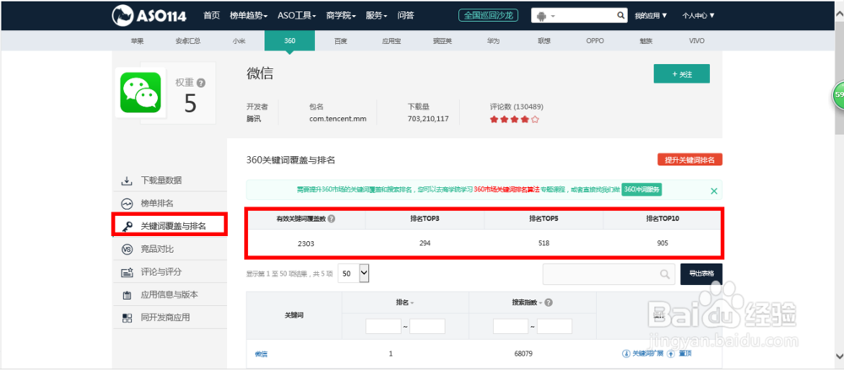Switch to the OPPO tab
Image resolution: width=844 pixels, height=370 pixels.
coord(595,40)
